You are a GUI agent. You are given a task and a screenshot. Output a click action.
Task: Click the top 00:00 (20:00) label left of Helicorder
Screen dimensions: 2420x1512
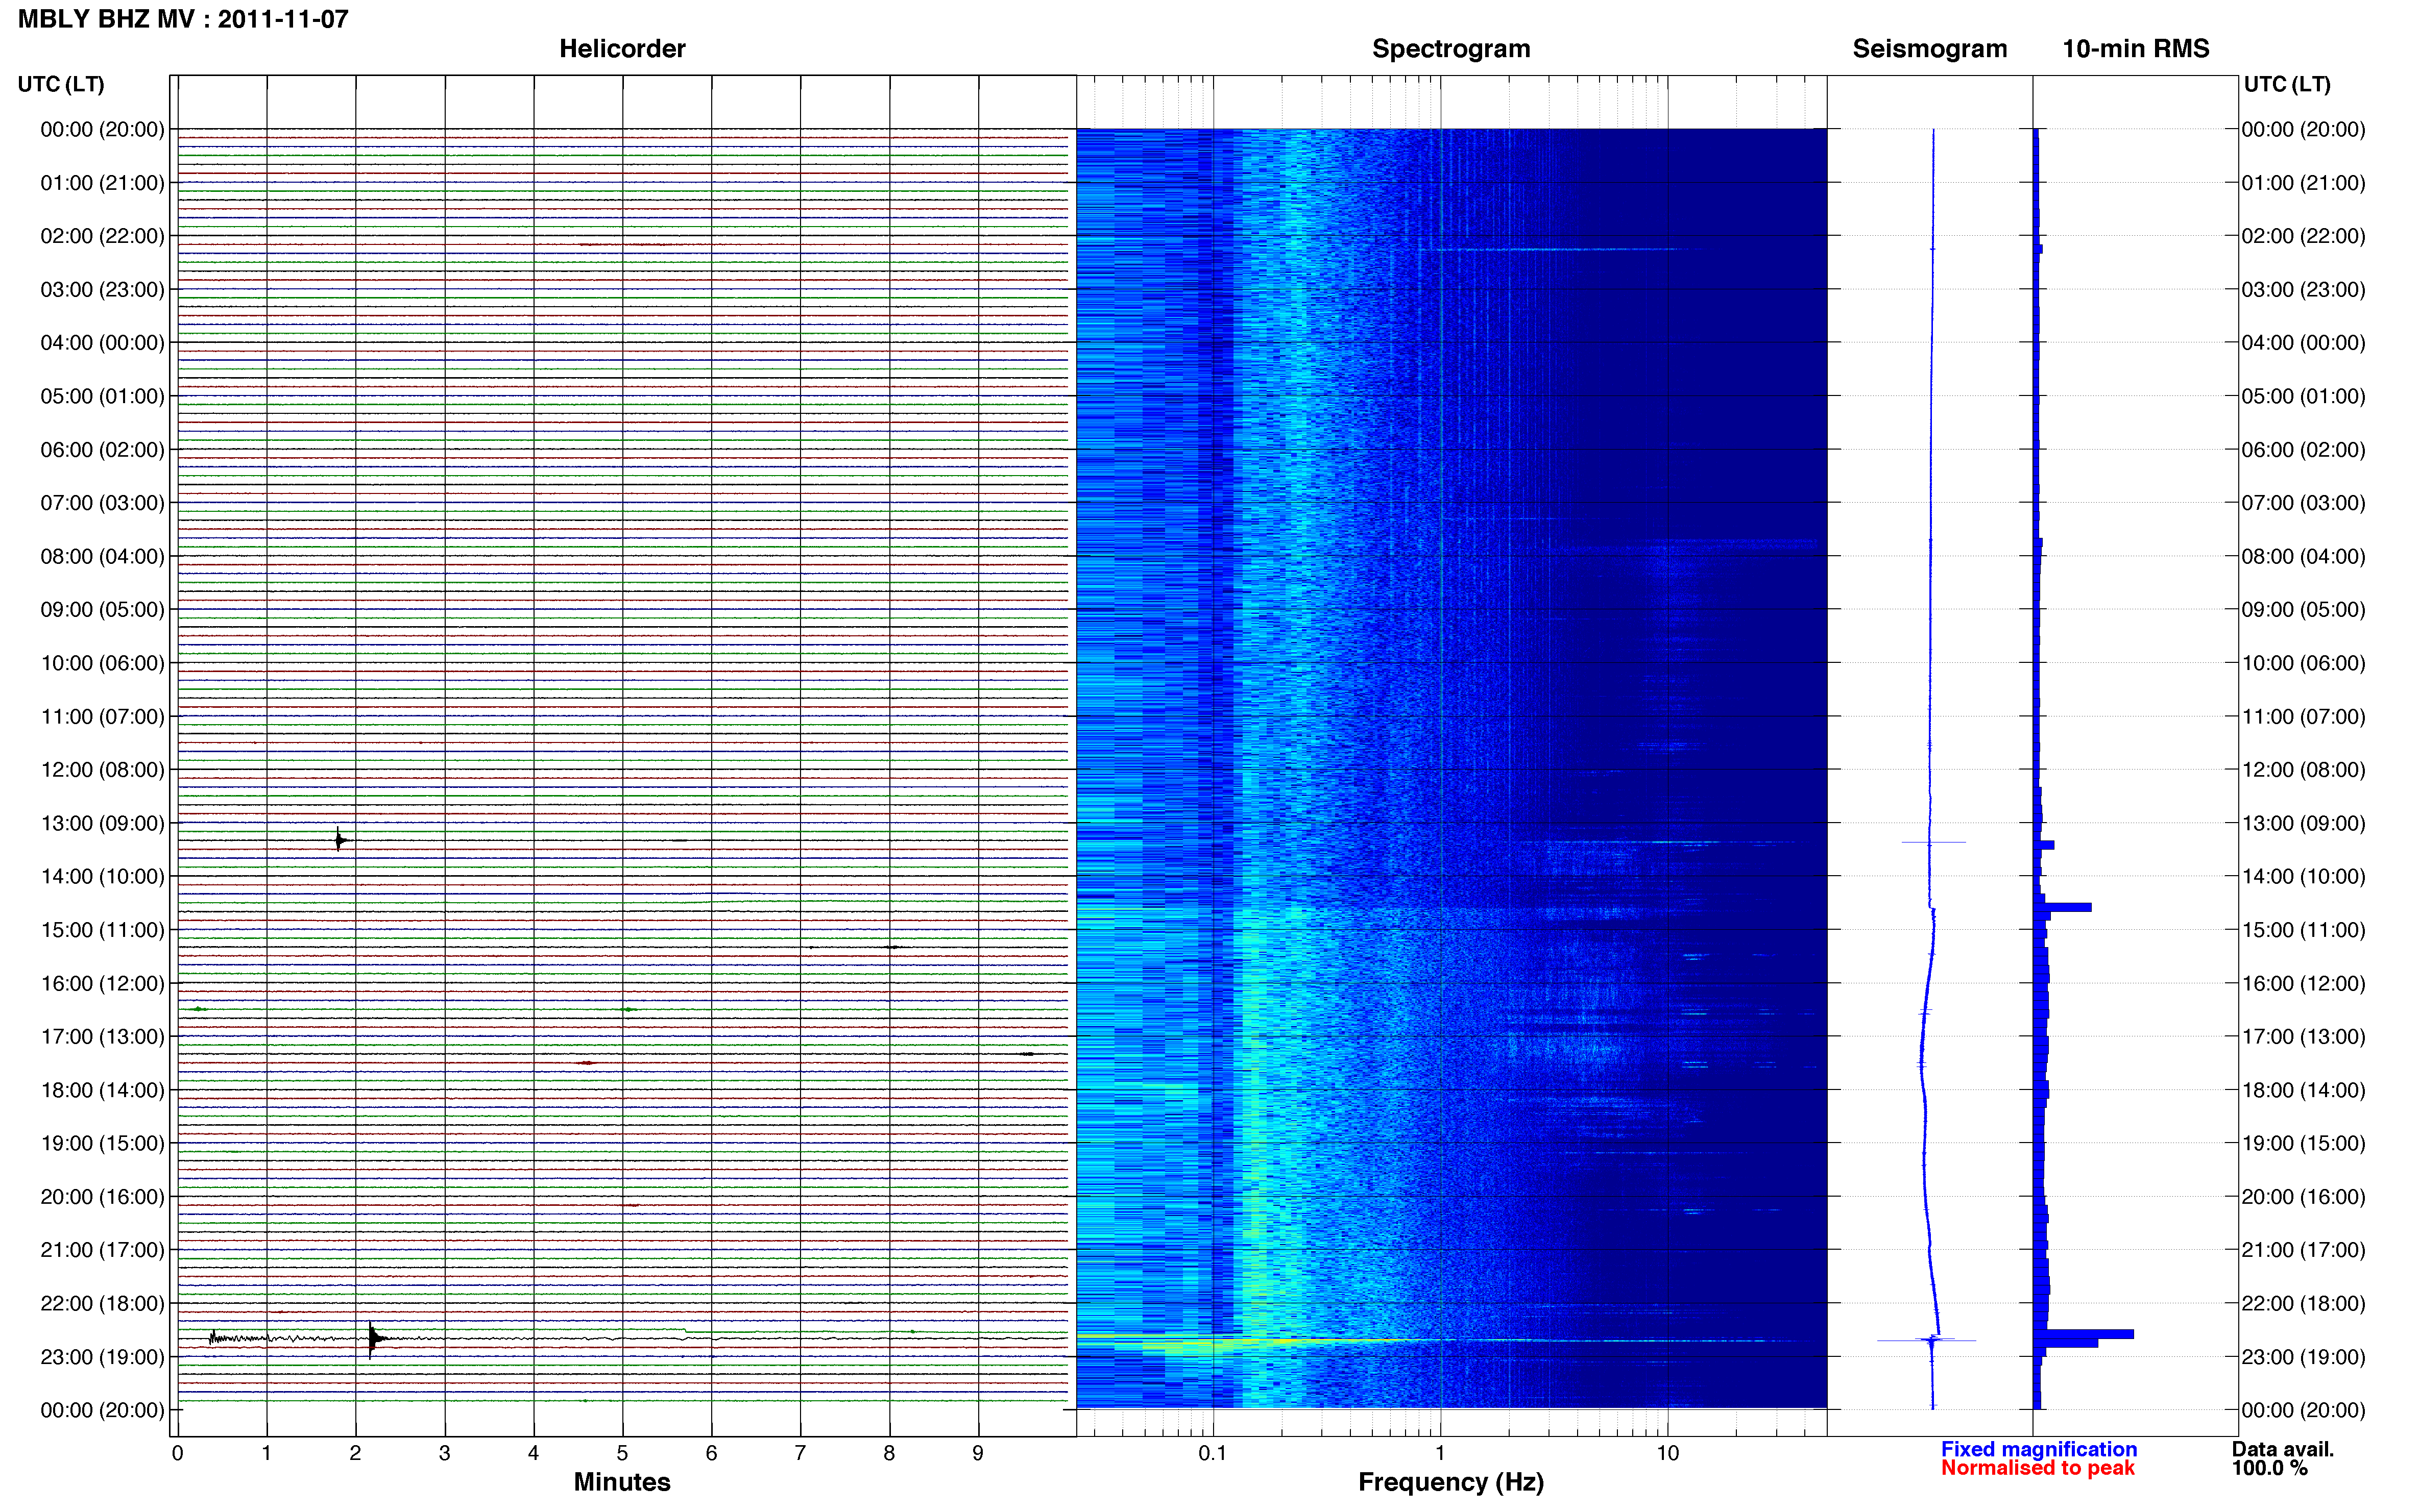point(102,129)
